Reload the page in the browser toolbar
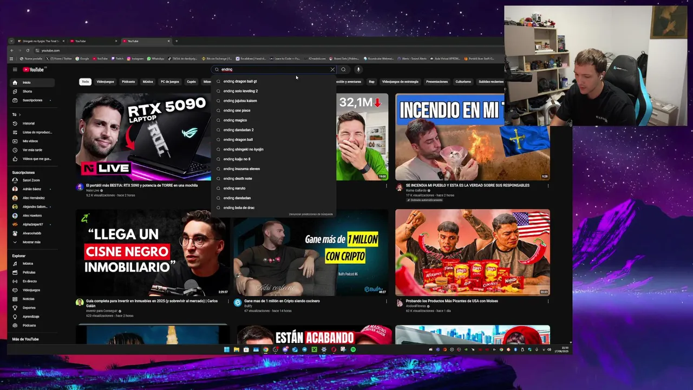The height and width of the screenshot is (390, 693). pyautogui.click(x=28, y=50)
